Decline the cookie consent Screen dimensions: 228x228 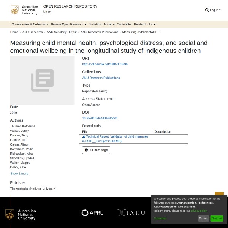203,218
